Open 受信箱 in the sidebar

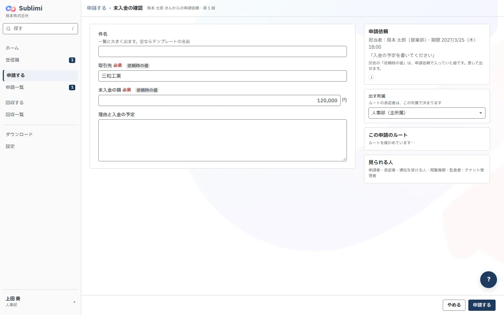click(40, 60)
